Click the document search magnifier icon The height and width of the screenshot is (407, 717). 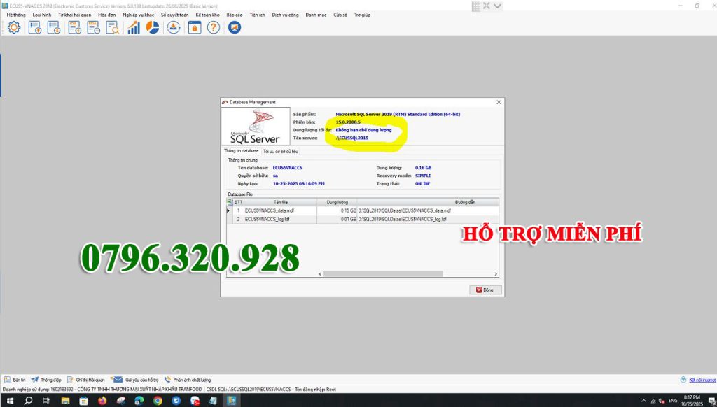click(112, 28)
